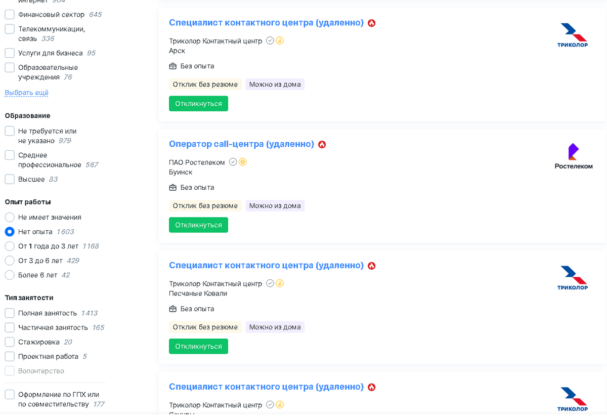Click the fire icon on the Песчаные Ковали vacancy
The height and width of the screenshot is (419, 607).
(x=372, y=266)
